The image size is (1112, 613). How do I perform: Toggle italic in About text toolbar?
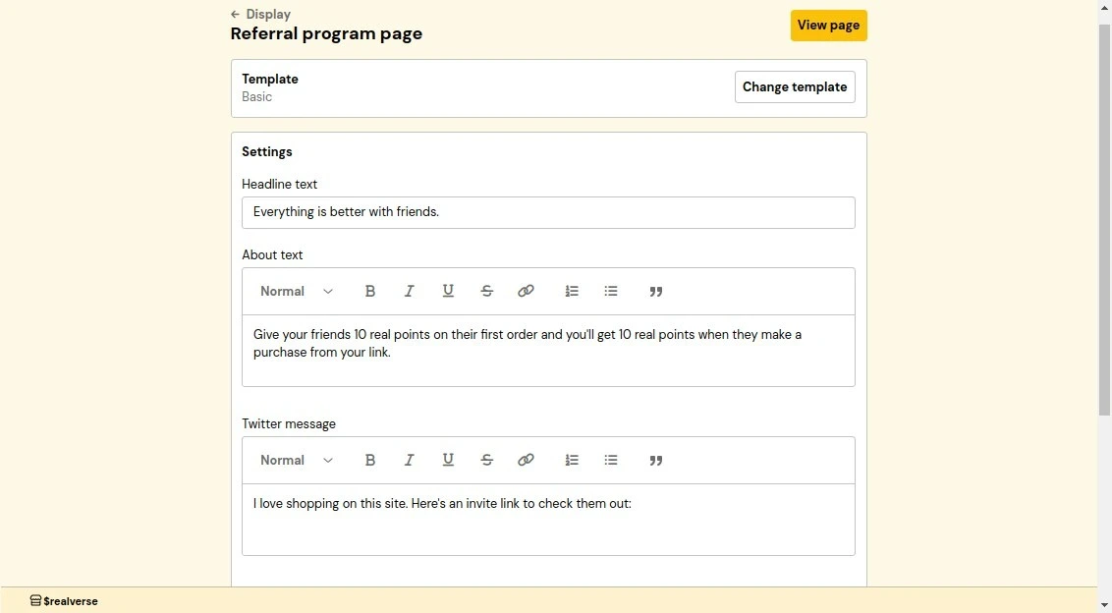pos(410,292)
